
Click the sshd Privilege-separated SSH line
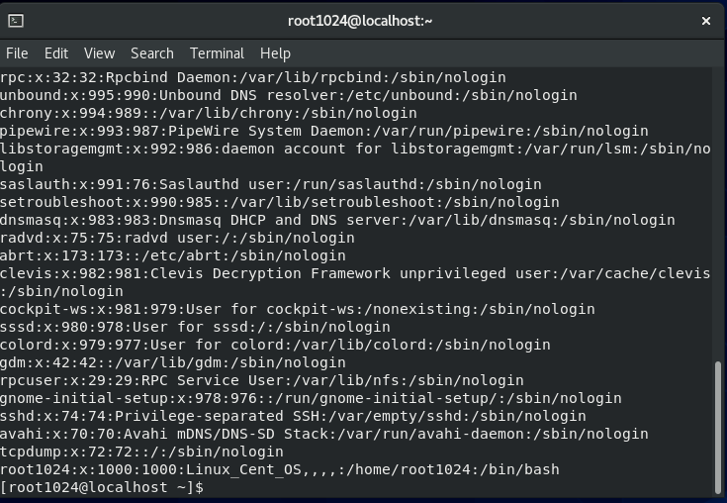[293, 416]
